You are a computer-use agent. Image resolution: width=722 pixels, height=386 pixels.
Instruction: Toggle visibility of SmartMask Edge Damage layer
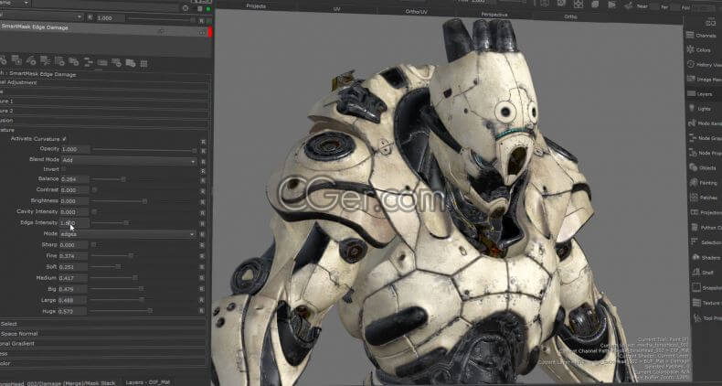202,32
